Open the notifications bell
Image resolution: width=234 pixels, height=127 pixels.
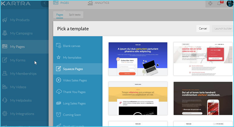(x=219, y=4)
